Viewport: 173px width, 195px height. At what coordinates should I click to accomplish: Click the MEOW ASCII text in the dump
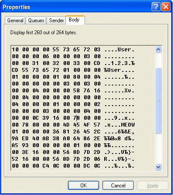pos(128,125)
